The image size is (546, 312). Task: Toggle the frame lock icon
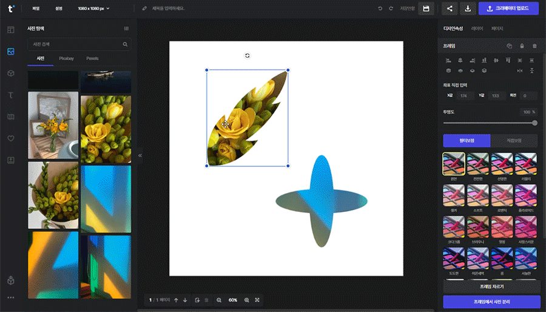coord(522,46)
